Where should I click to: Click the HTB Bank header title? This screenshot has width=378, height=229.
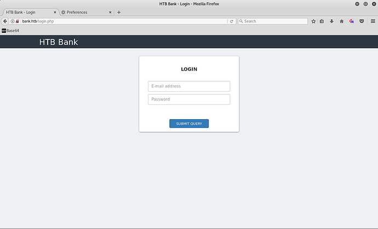59,42
